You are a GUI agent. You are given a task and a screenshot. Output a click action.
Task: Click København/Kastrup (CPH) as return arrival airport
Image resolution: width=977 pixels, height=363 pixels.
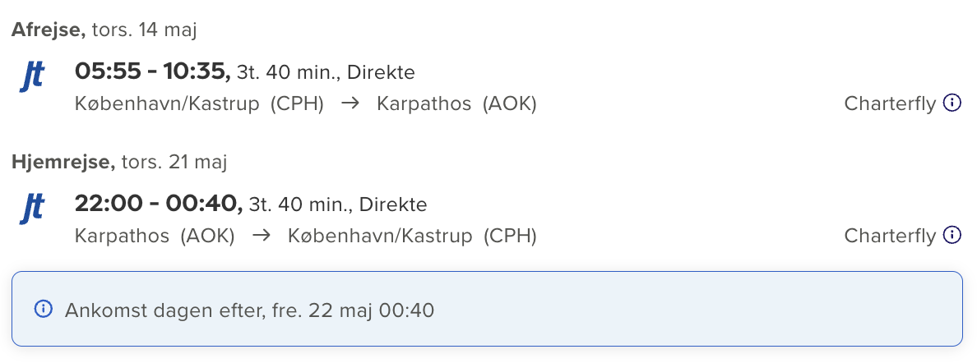pyautogui.click(x=412, y=236)
